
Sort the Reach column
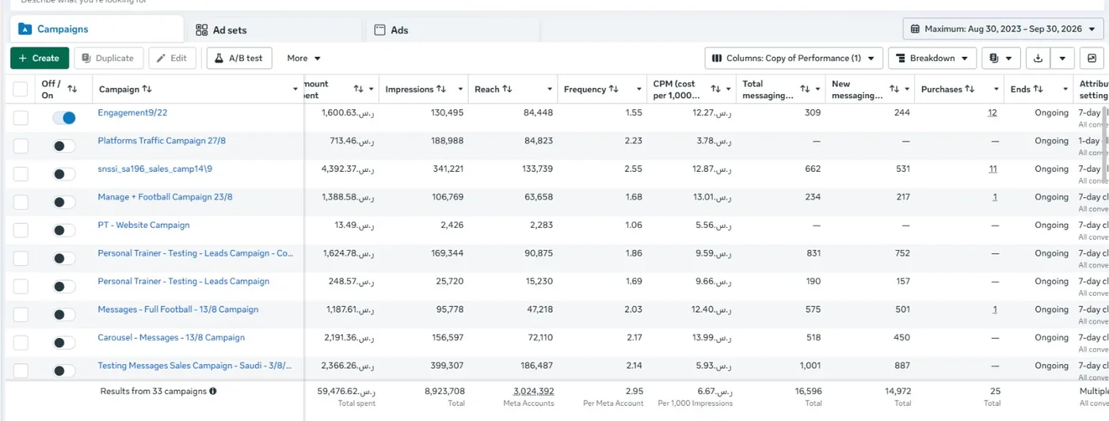point(507,89)
